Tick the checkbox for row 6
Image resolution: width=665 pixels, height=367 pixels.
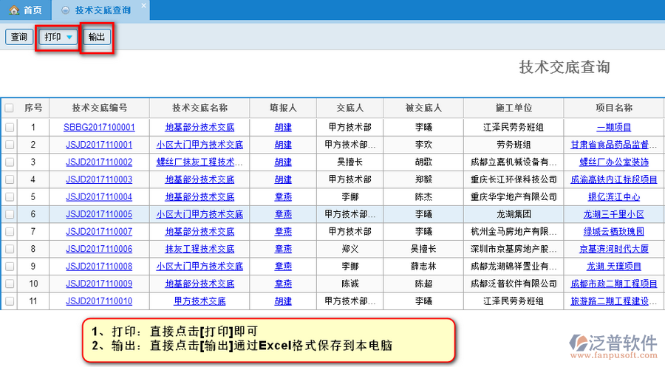(9, 214)
